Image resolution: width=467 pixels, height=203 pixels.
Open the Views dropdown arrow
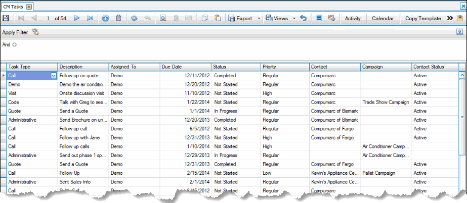pos(294,18)
